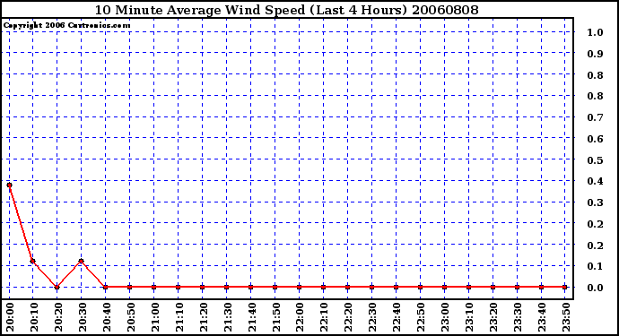The width and height of the screenshot is (619, 336).
Task: Click the 21:10 time label
Action: point(179,317)
